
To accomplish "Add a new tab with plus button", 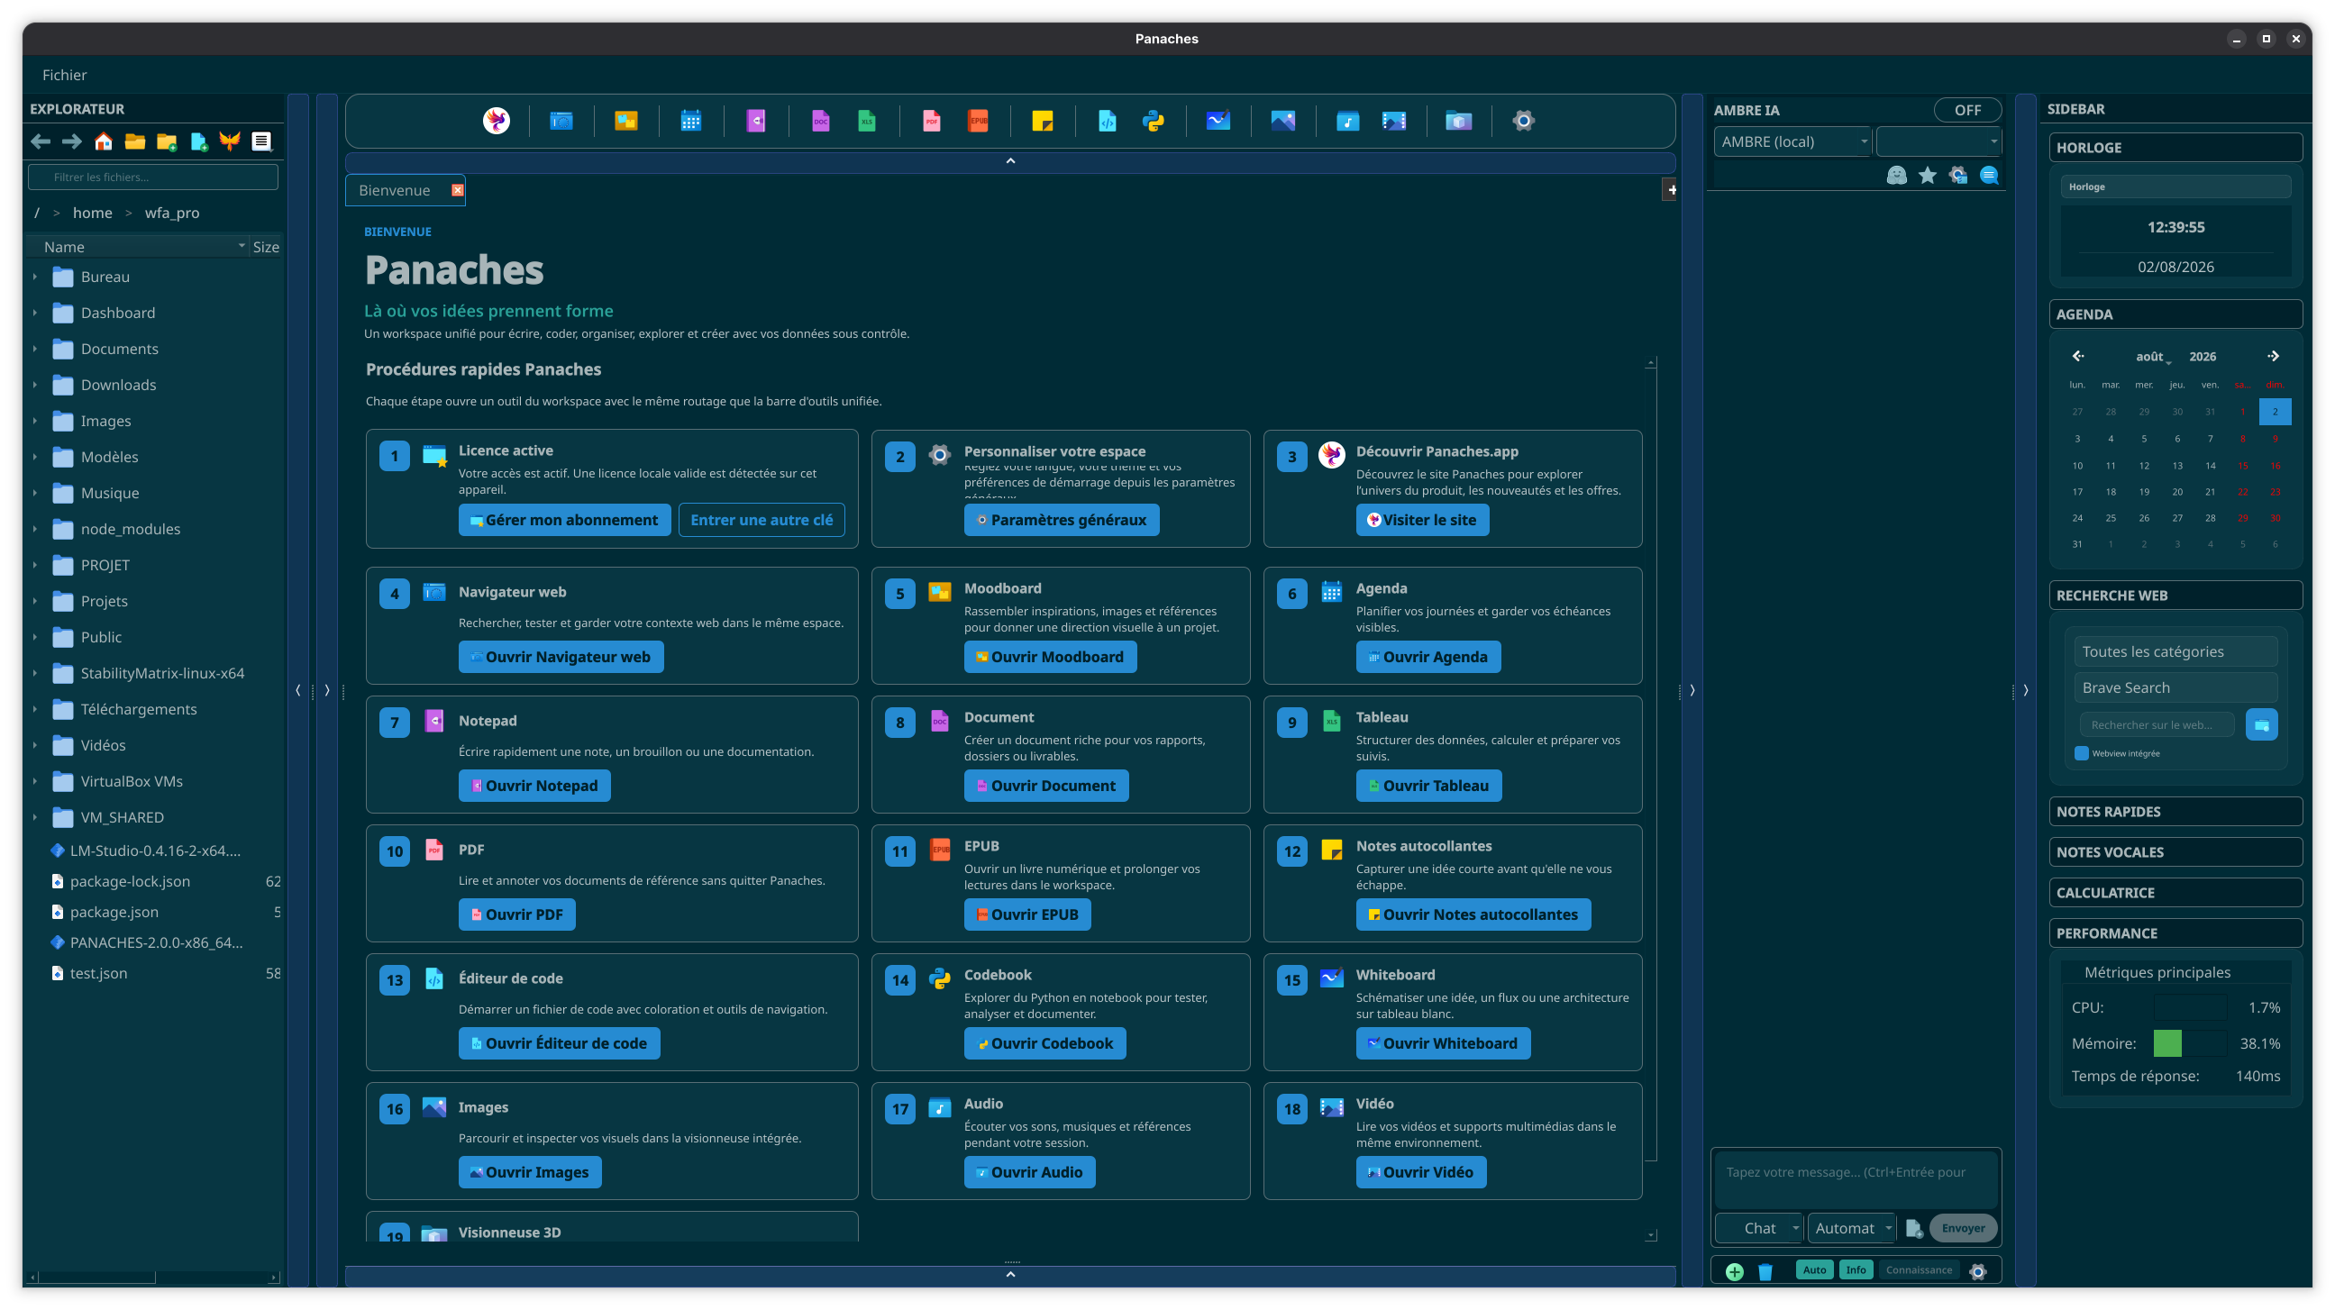I will pos(1671,190).
